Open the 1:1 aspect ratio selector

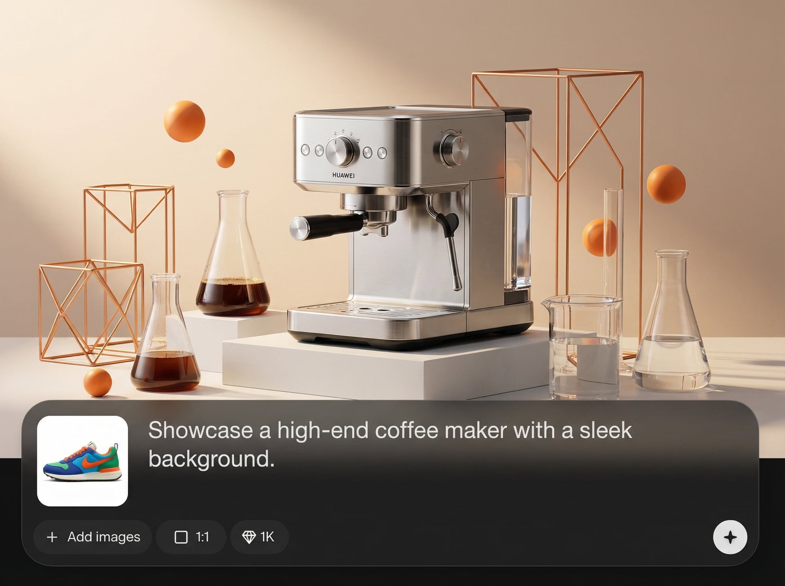[191, 537]
